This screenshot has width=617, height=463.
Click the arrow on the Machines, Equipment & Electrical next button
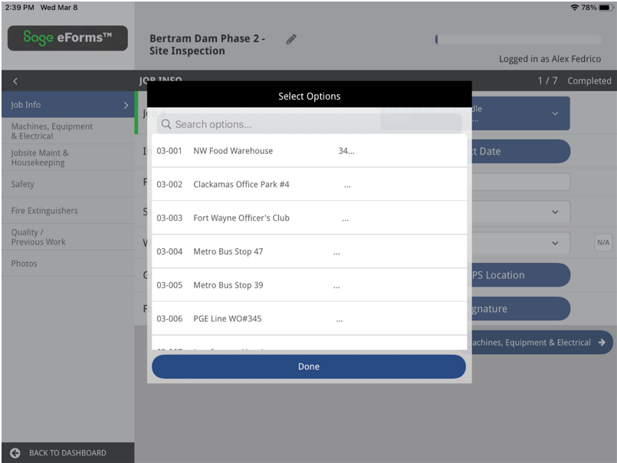pos(602,343)
